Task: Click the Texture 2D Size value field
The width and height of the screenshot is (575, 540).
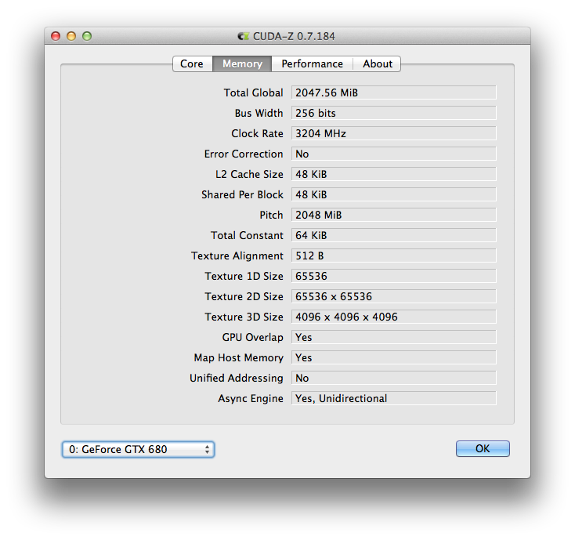Action: 394,296
